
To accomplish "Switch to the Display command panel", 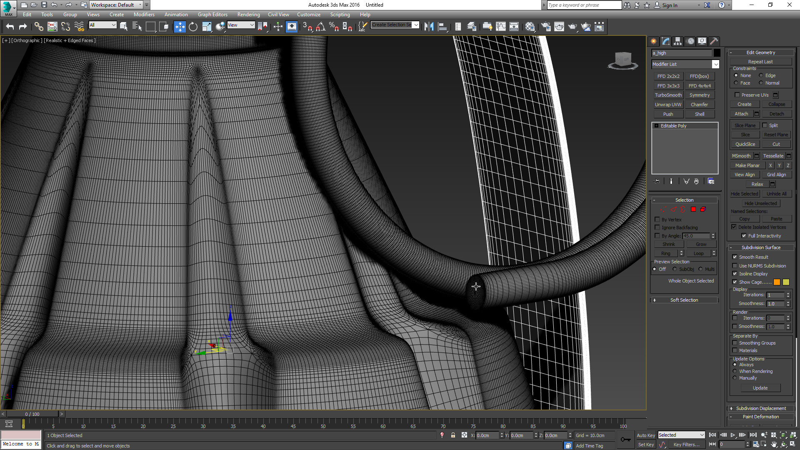I will coord(702,41).
